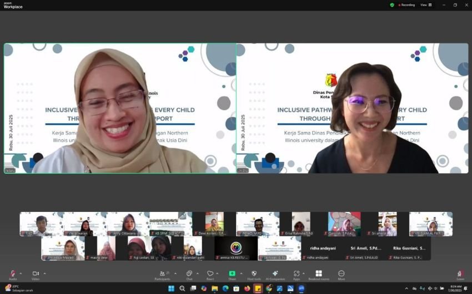Viewport: 472px width, 294px height.
Task: Launch the AI Companion
Action: (x=275, y=273)
